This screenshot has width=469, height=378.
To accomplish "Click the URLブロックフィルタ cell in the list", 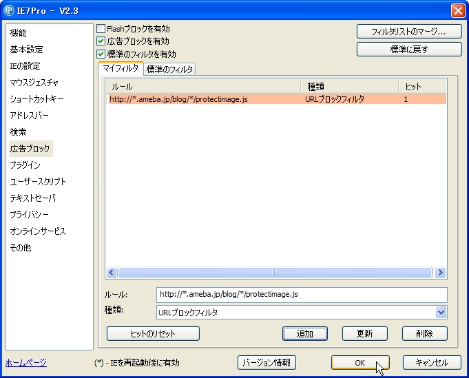I will pos(335,99).
